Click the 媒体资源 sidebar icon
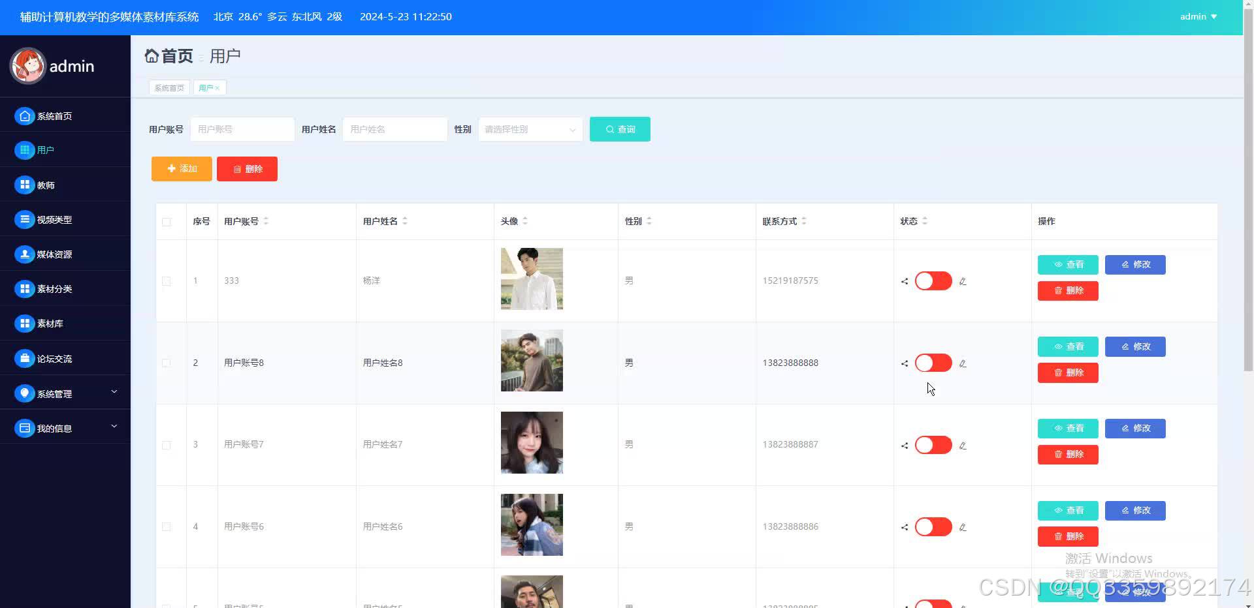The image size is (1254, 608). pos(24,254)
